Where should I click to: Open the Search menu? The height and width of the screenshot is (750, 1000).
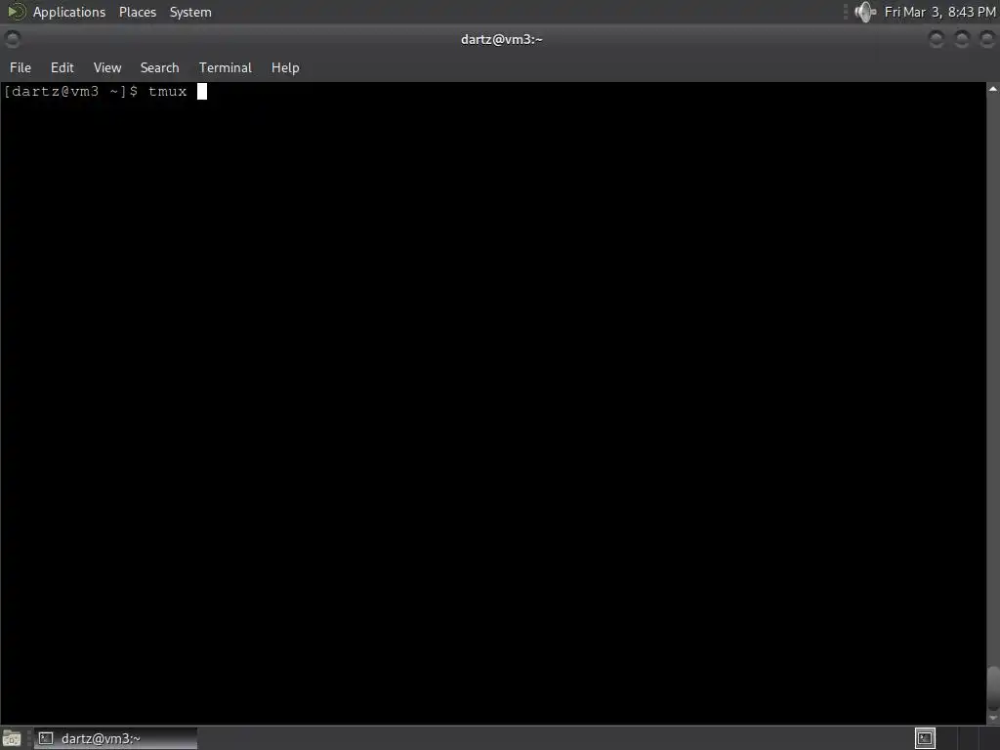pyautogui.click(x=159, y=67)
